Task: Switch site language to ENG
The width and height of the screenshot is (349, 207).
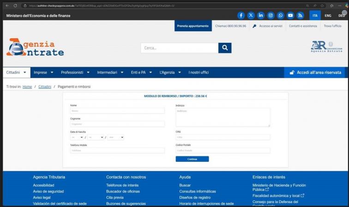Action: pyautogui.click(x=328, y=15)
